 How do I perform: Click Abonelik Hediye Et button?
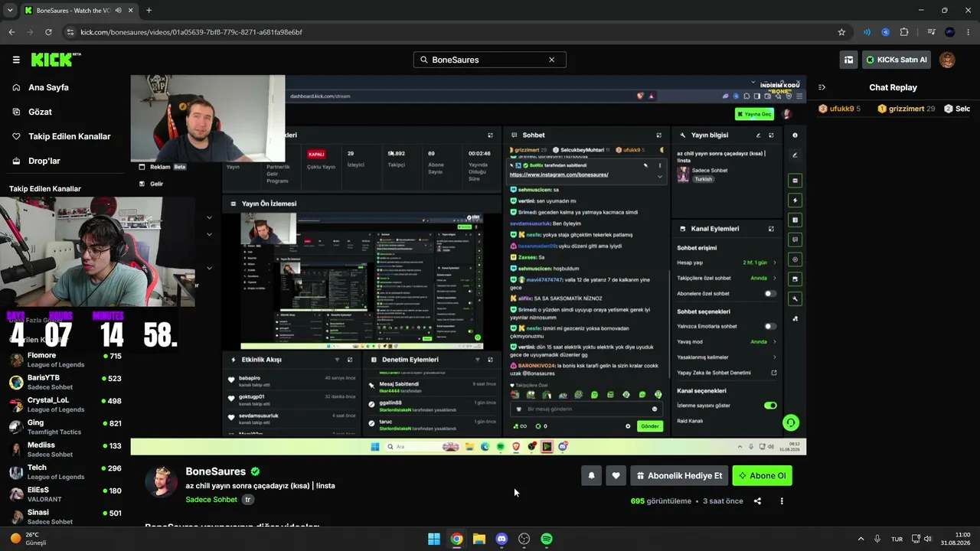(679, 476)
